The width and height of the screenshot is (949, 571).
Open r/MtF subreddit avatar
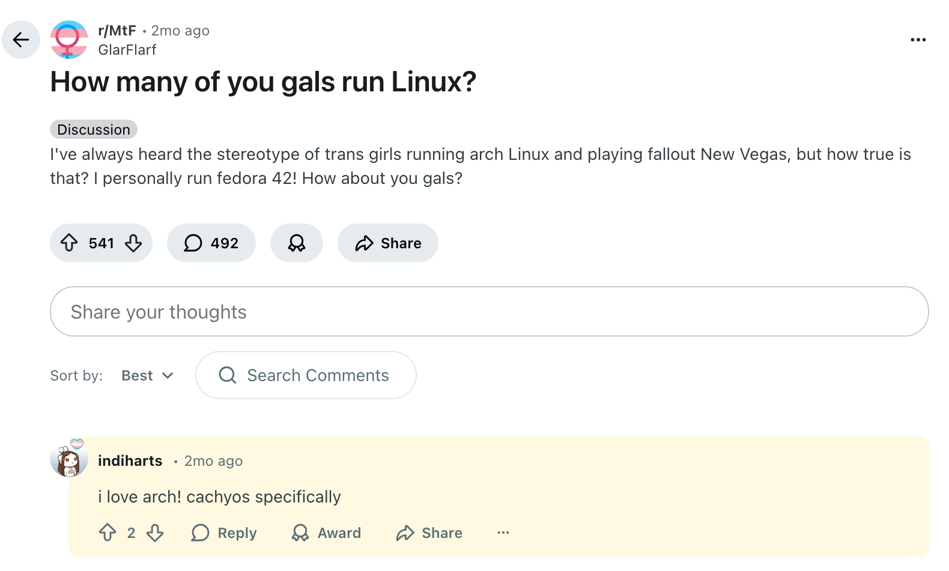pyautogui.click(x=69, y=40)
